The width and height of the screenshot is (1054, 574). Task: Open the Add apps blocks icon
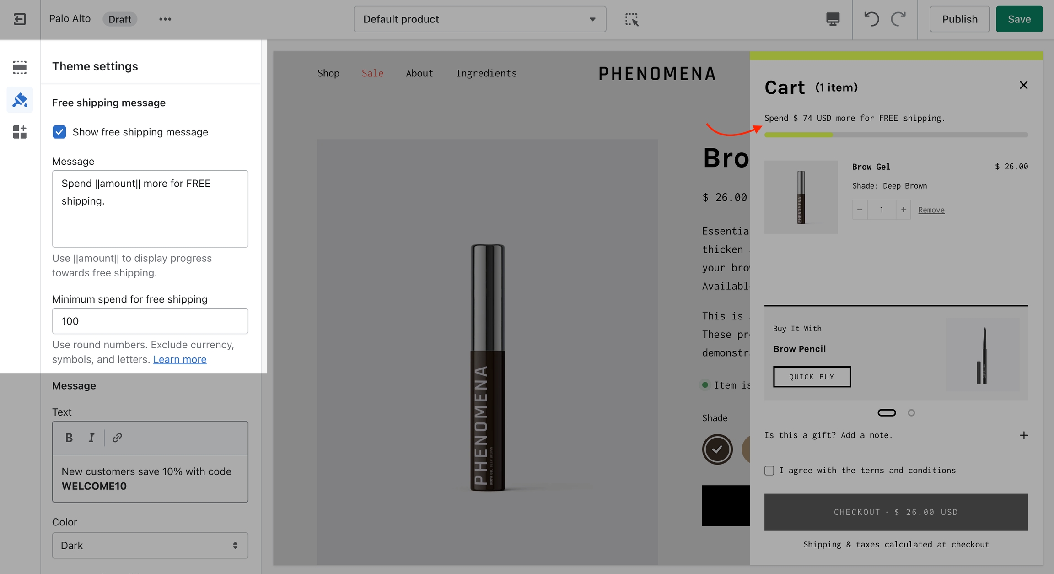pos(20,132)
